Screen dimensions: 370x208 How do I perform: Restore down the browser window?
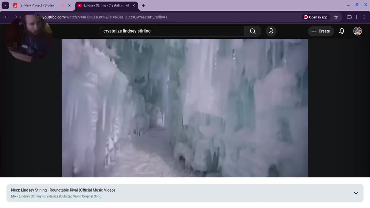click(357, 5)
